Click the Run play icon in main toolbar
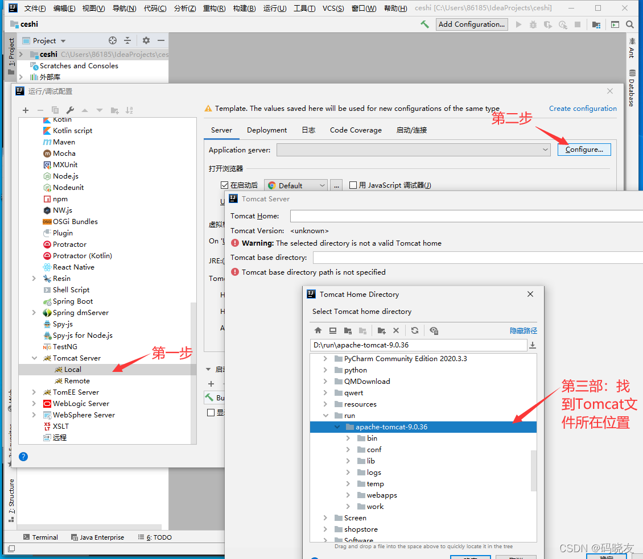Screen dimensions: 643x559 point(519,24)
